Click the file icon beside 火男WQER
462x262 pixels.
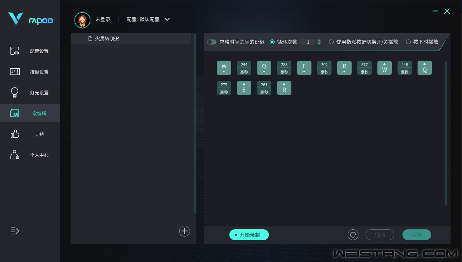pos(90,38)
